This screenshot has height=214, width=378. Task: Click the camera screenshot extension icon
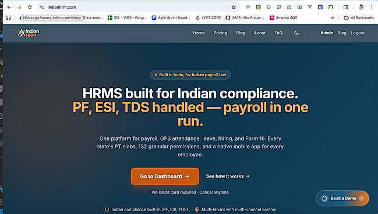289,7
